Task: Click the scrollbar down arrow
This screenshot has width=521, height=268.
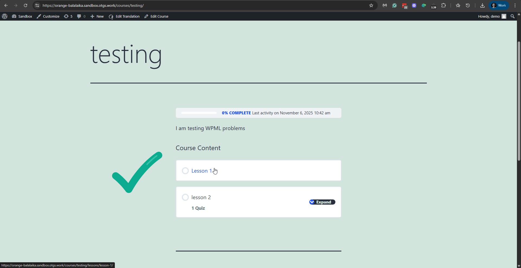Action: coord(519,266)
